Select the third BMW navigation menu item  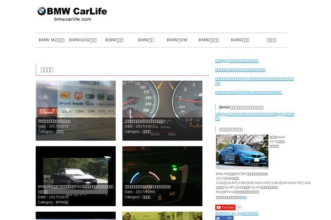click(114, 40)
